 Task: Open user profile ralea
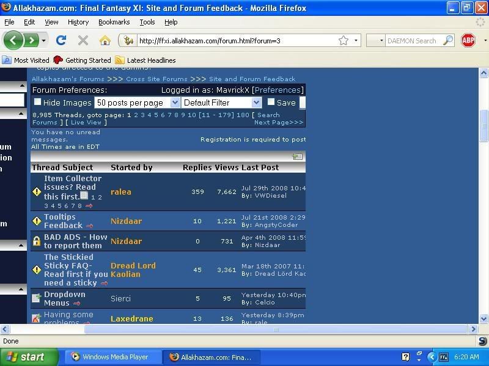pos(120,192)
